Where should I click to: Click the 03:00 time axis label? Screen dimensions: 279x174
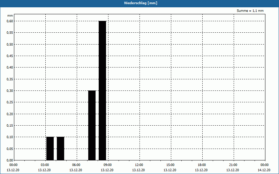click(x=46, y=165)
